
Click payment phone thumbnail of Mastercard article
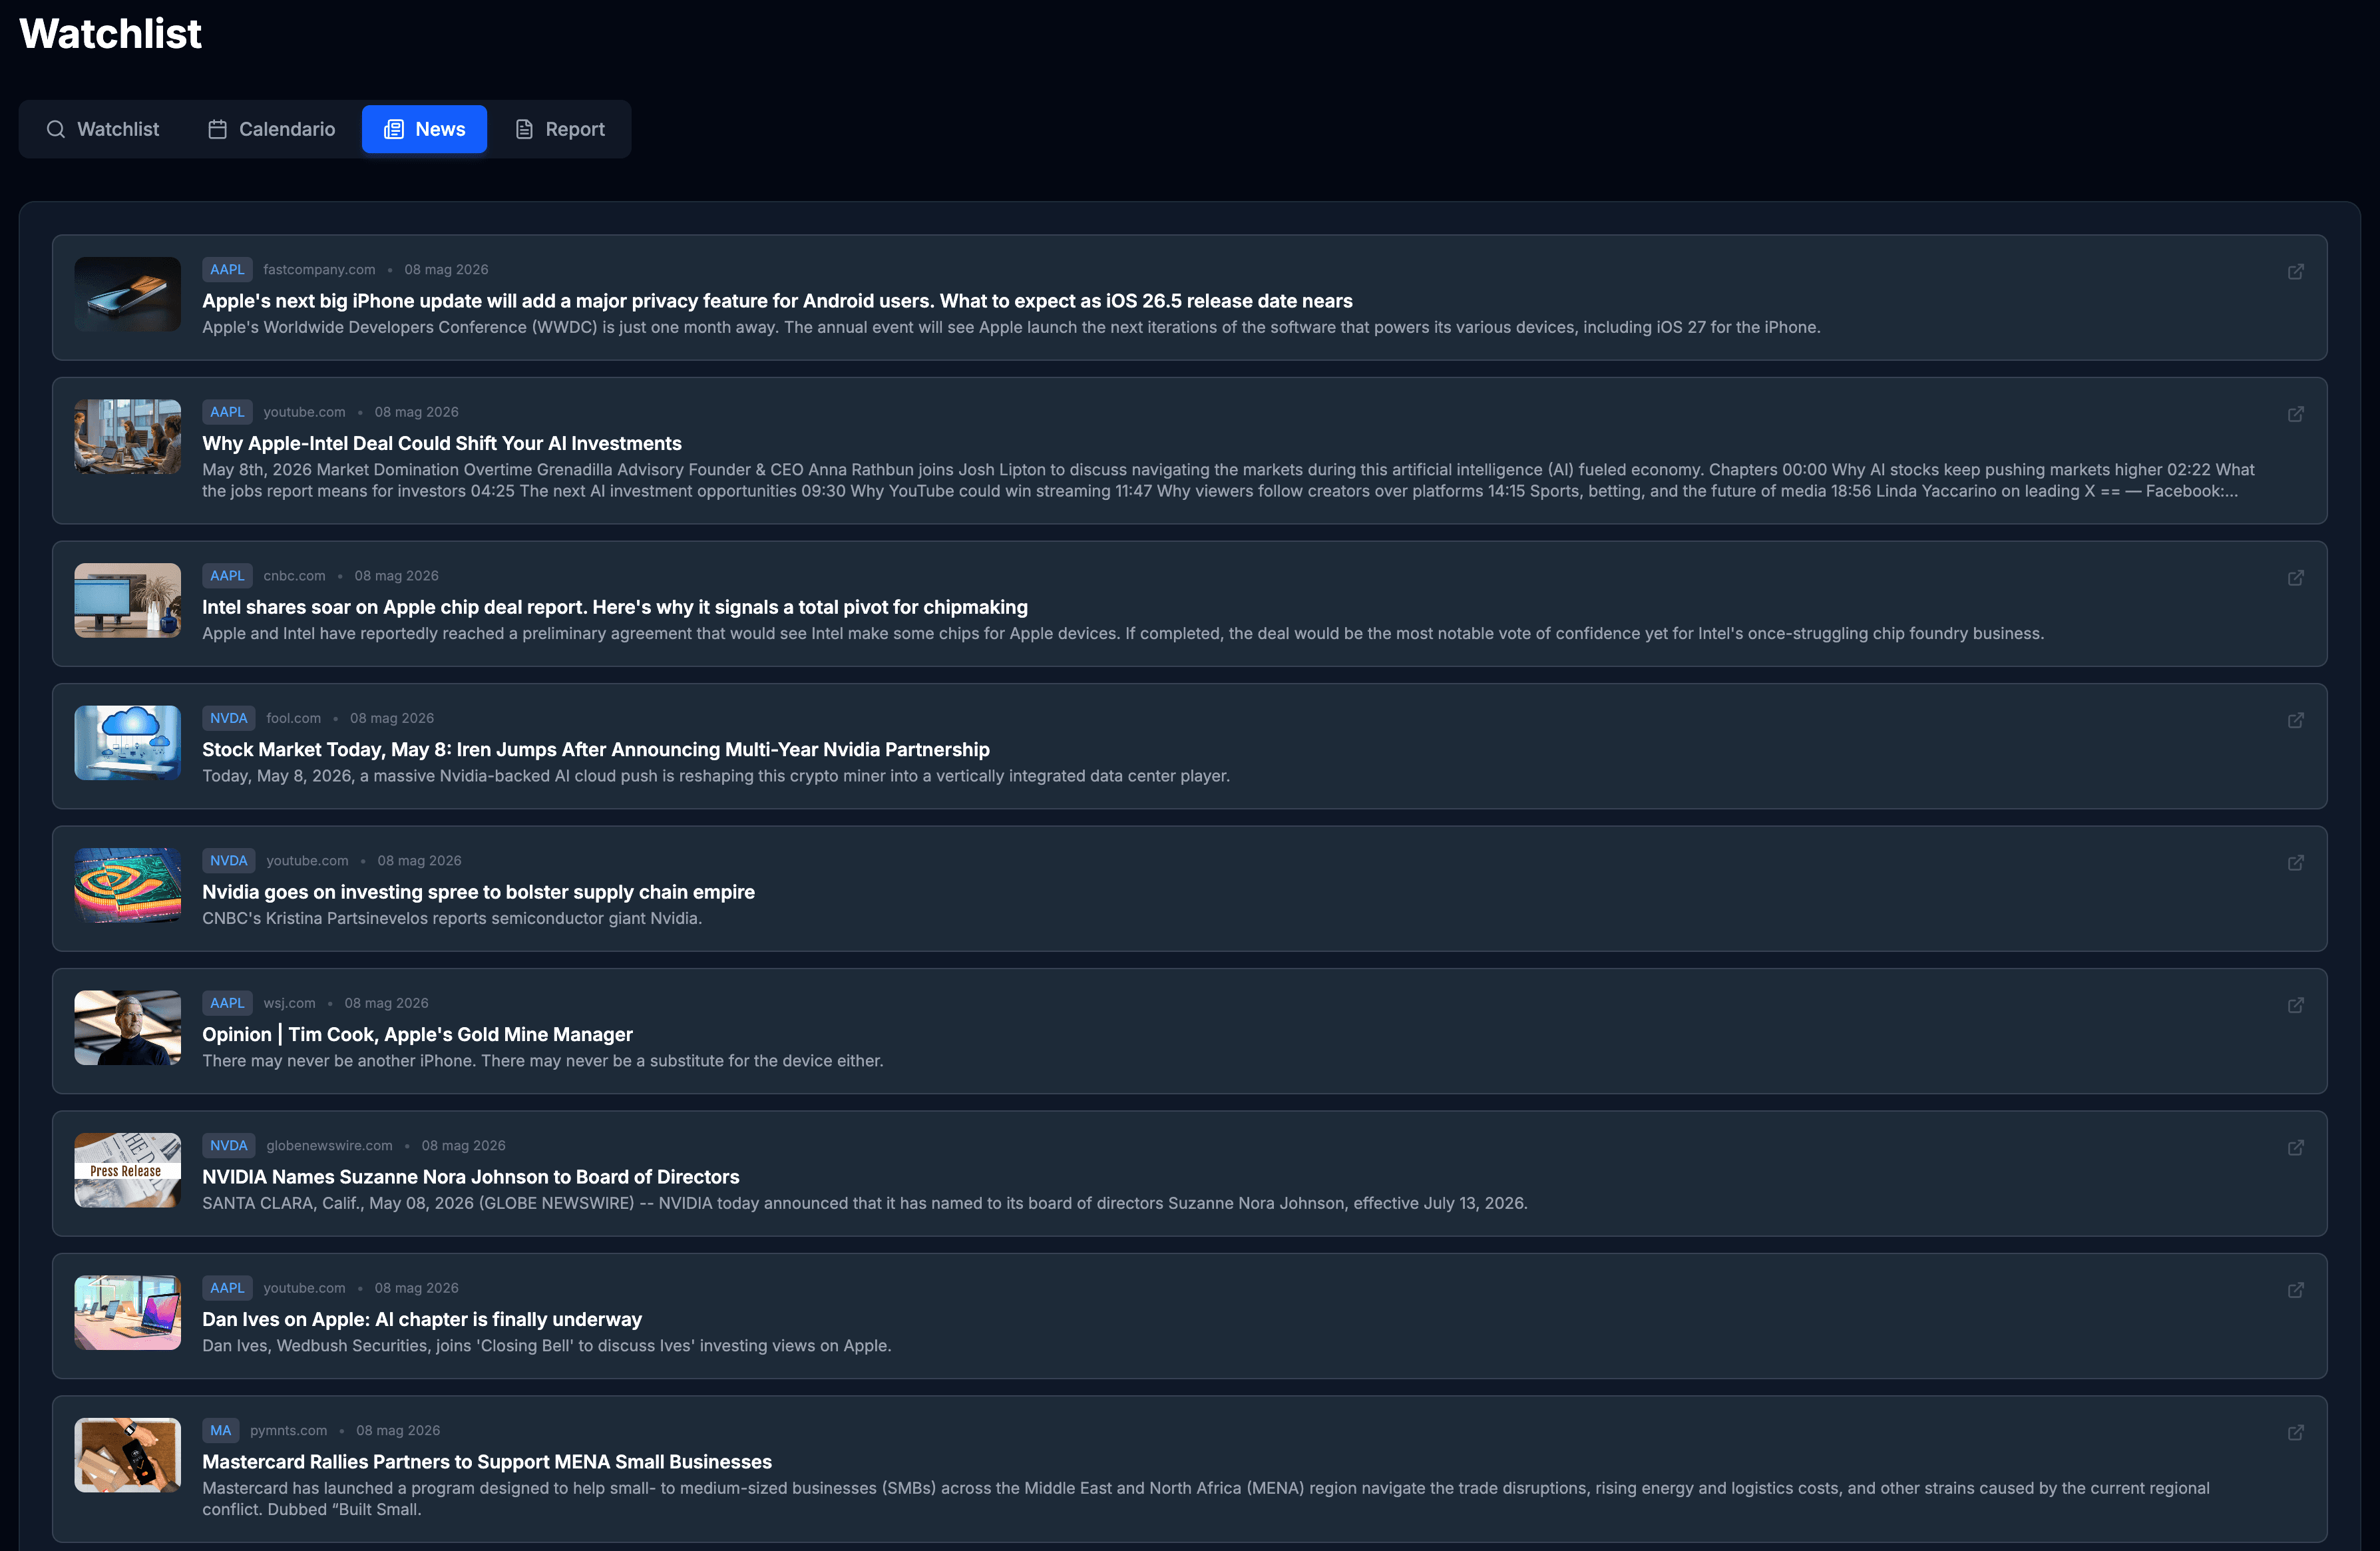tap(128, 1456)
